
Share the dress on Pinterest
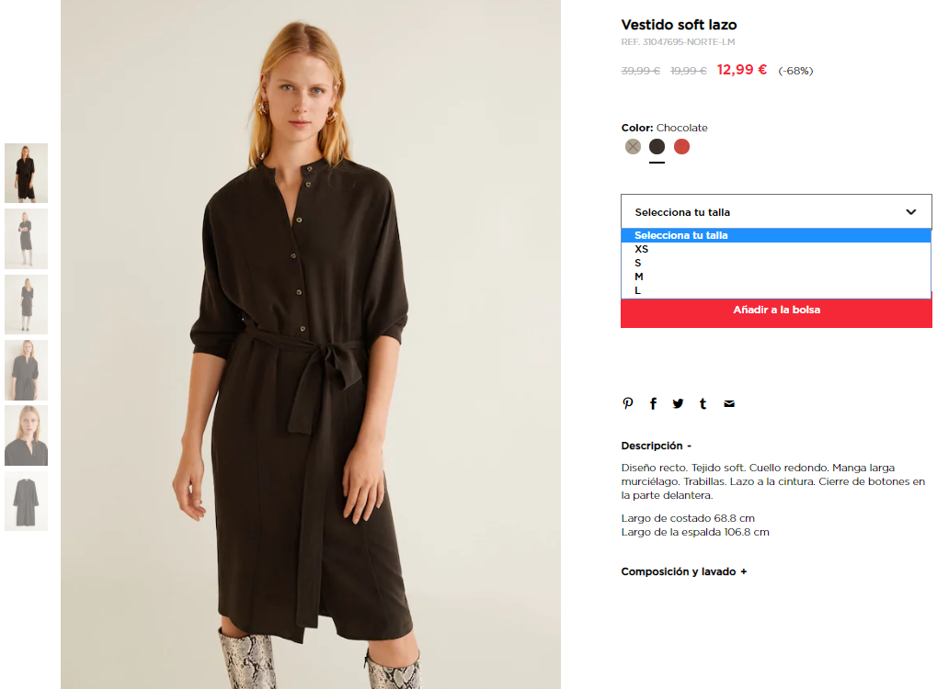[627, 403]
